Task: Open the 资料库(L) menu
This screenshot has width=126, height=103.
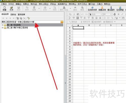Action: (x=72, y=4)
